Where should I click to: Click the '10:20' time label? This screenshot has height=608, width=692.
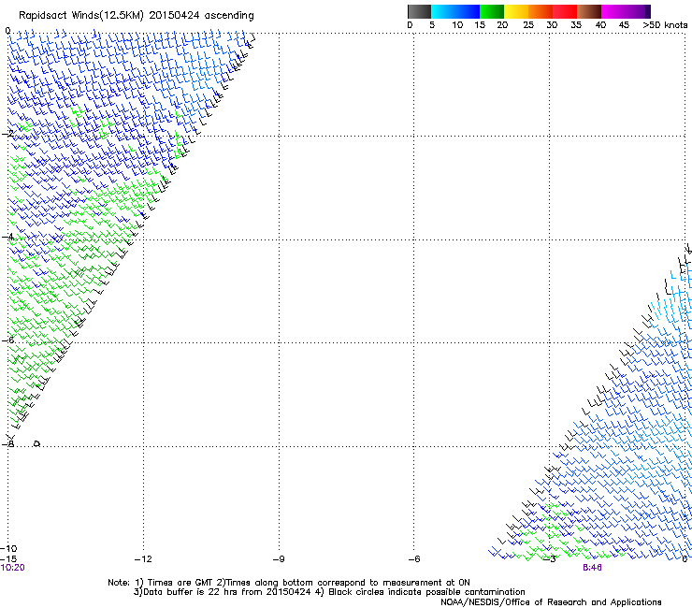(13, 568)
